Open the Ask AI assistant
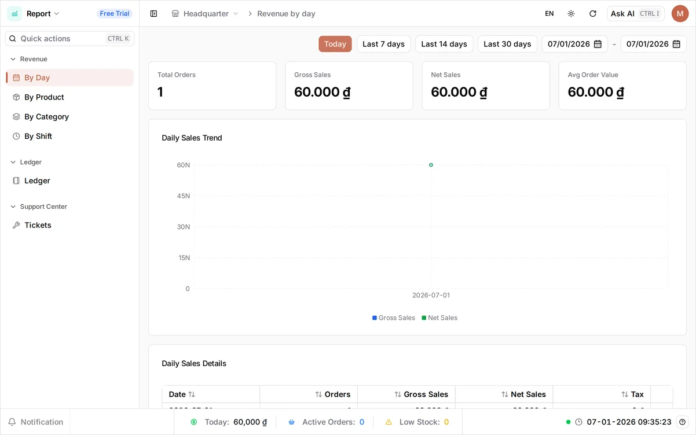 pyautogui.click(x=635, y=13)
